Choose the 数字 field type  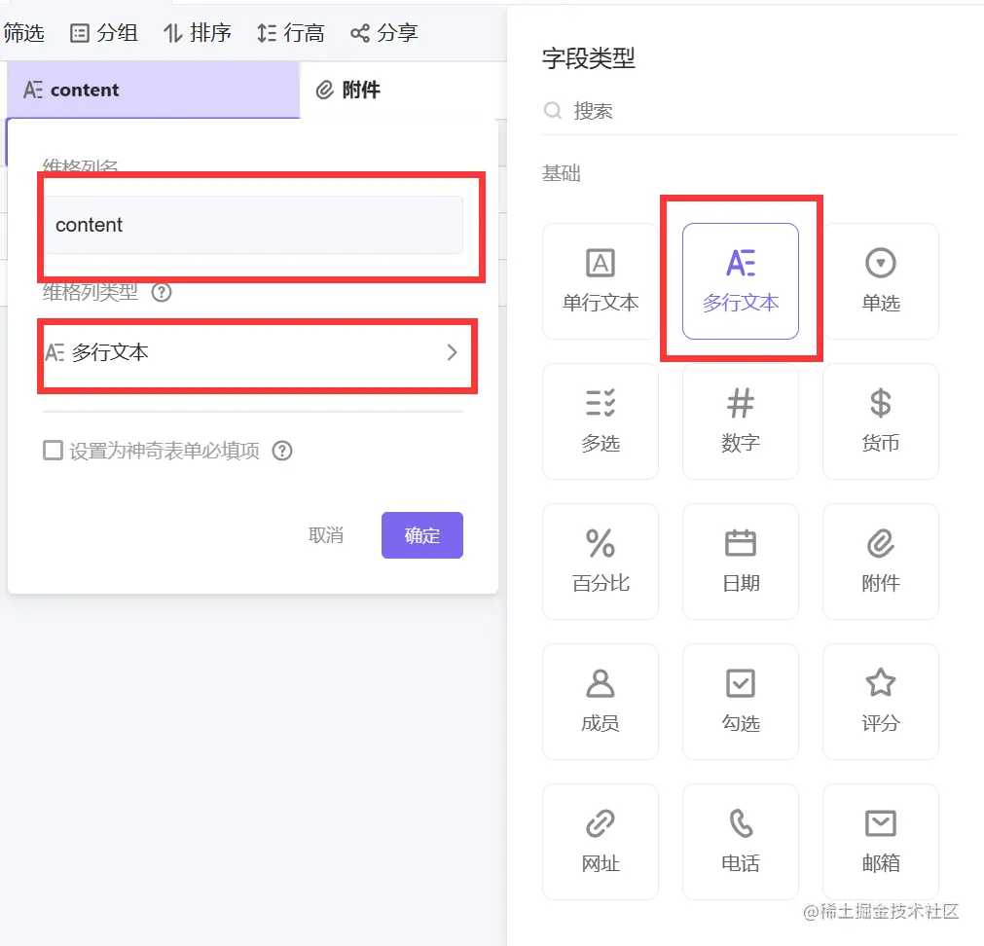(741, 421)
